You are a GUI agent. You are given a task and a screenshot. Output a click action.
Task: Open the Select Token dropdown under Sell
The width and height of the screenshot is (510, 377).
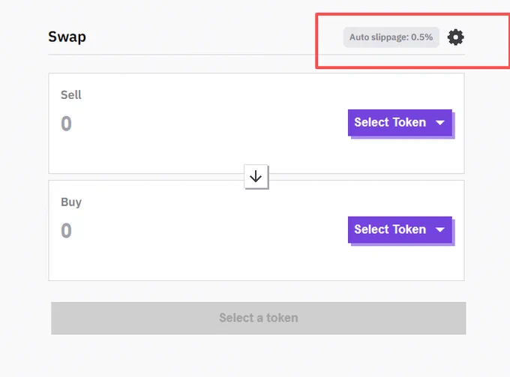coord(400,122)
